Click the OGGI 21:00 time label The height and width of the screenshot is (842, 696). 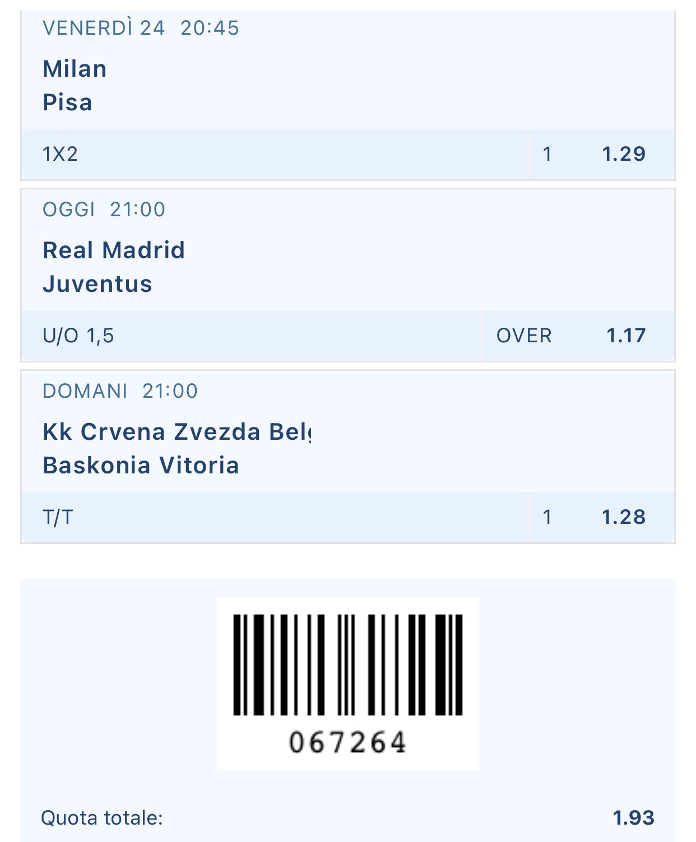tap(104, 210)
